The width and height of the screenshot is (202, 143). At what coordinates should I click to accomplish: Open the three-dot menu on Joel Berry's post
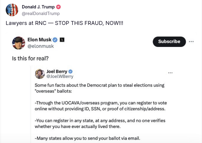tap(170, 73)
